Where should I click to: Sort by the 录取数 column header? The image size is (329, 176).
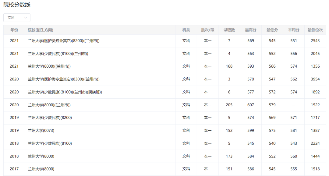tap(229, 30)
